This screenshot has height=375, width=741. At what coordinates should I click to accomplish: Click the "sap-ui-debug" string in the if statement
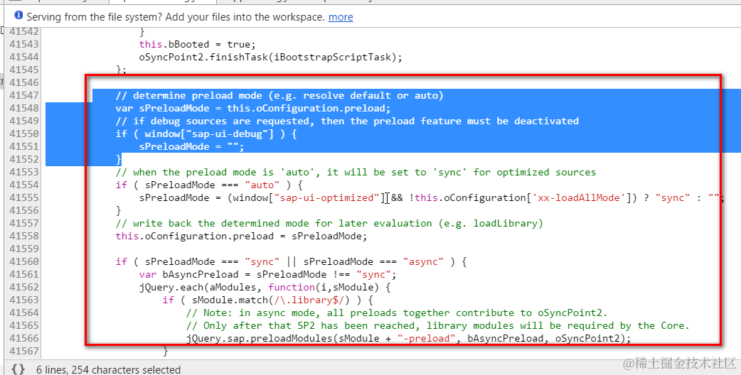click(229, 134)
